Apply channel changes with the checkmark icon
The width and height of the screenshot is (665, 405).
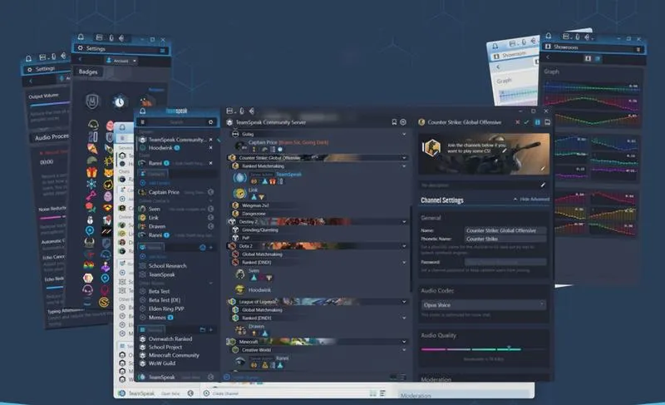pyautogui.click(x=527, y=122)
